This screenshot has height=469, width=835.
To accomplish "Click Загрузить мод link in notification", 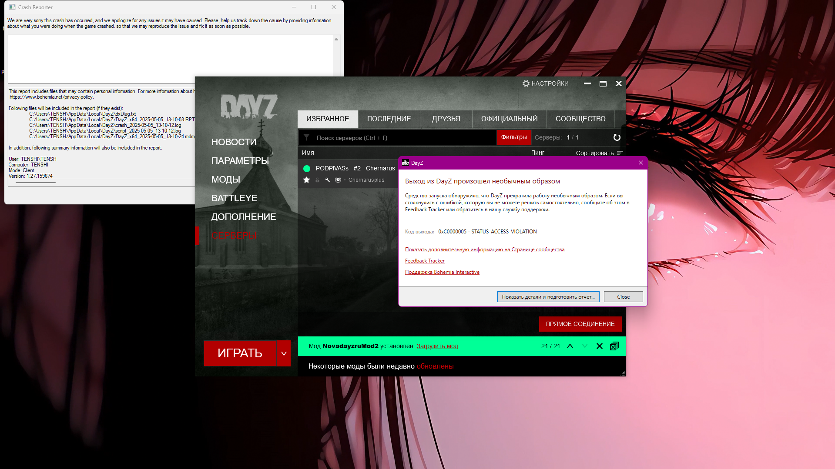I will (437, 346).
